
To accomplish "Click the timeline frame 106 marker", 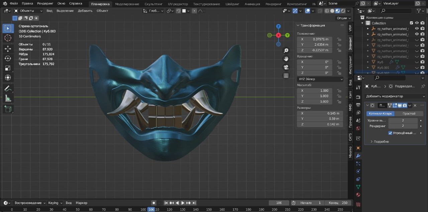I will (x=151, y=209).
